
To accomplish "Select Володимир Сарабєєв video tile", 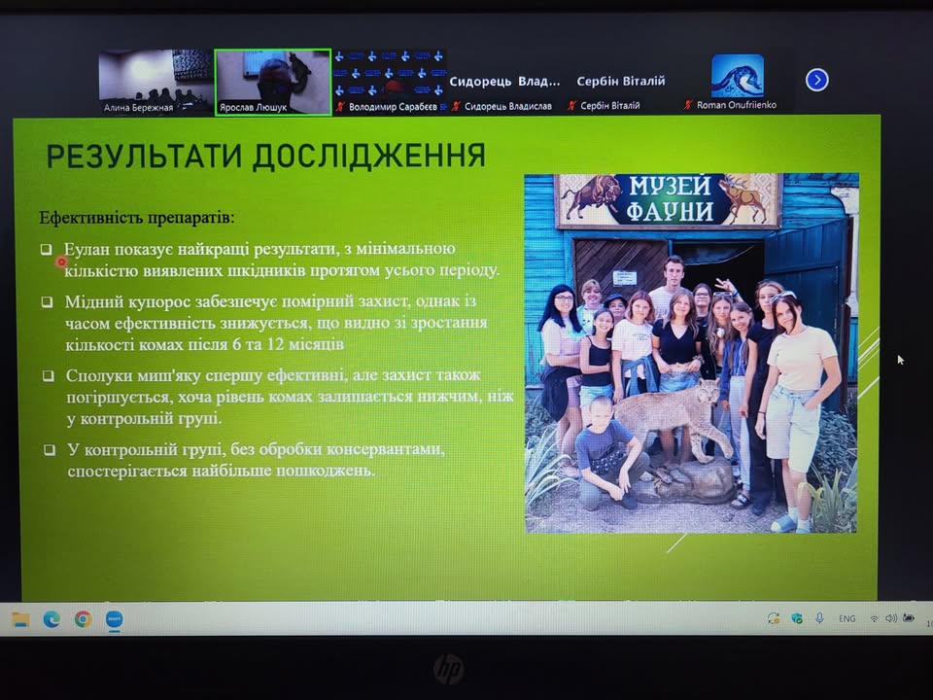I will point(389,82).
